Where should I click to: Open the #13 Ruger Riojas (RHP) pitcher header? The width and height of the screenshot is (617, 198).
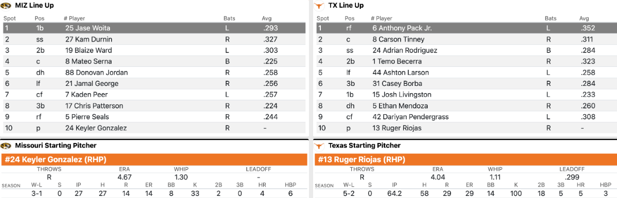pyautogui.click(x=465, y=159)
